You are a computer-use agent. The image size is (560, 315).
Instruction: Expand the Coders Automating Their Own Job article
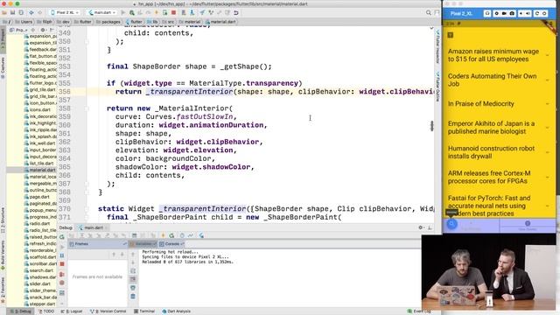pos(547,80)
